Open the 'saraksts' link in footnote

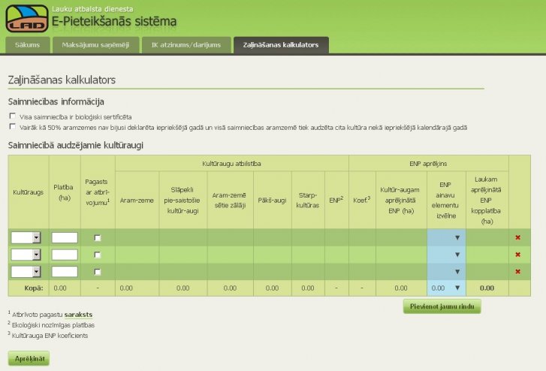pyautogui.click(x=78, y=315)
